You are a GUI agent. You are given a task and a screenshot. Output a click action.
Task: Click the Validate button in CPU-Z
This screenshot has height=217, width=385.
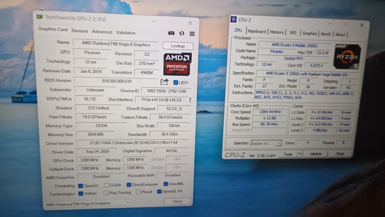point(315,154)
